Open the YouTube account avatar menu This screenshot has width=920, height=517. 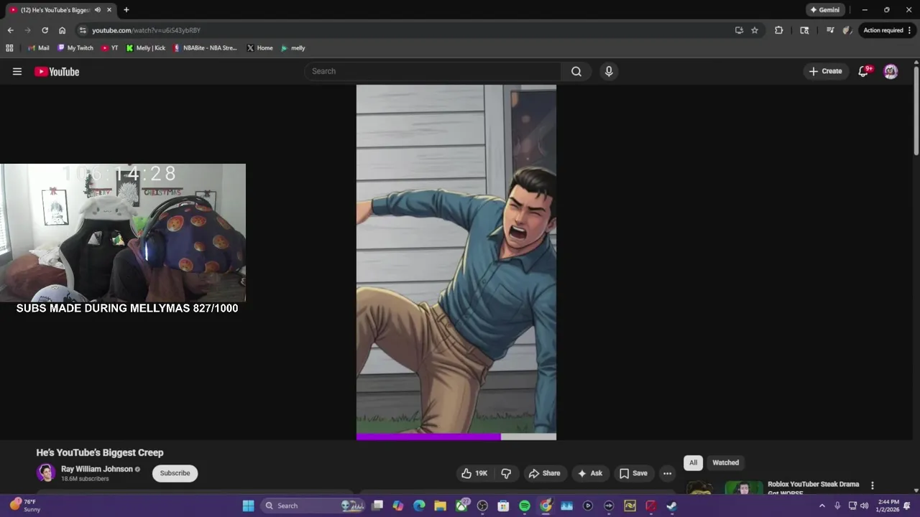(x=891, y=71)
